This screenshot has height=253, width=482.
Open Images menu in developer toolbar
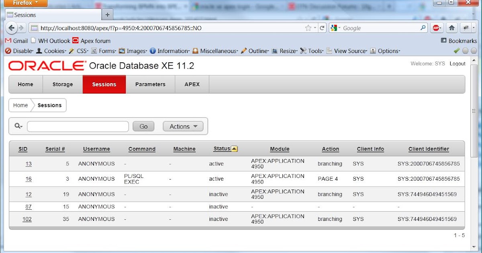[133, 51]
